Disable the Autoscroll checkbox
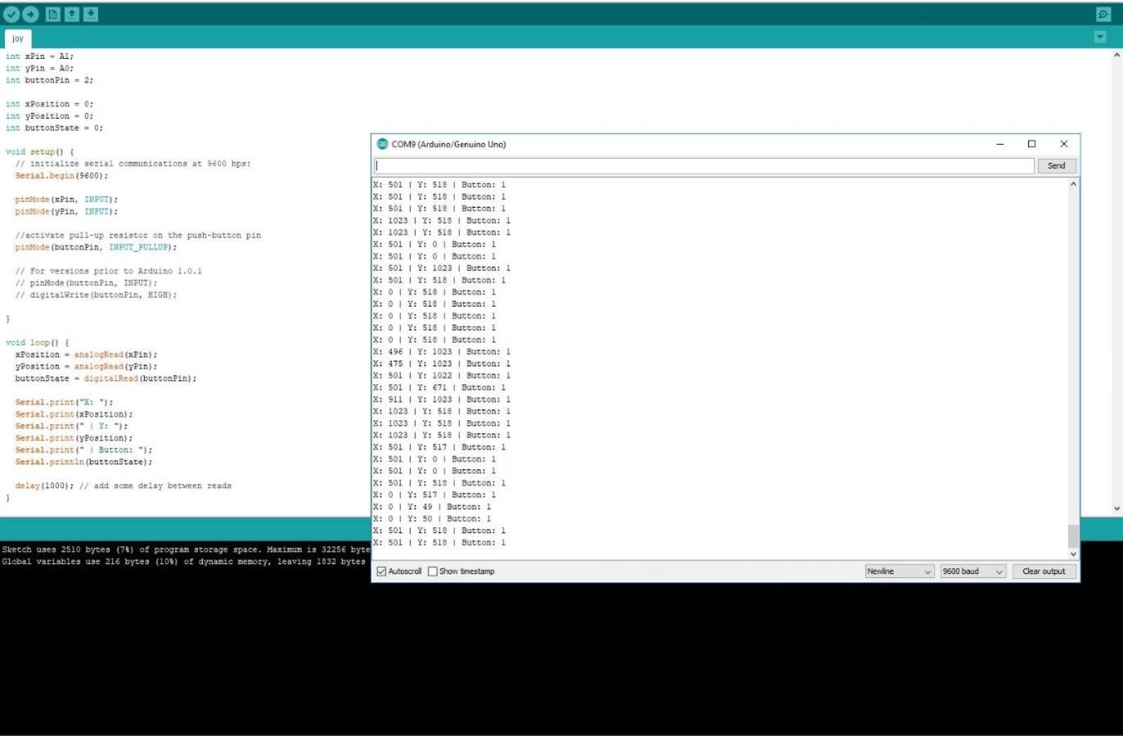This screenshot has width=1123, height=736. click(x=381, y=571)
